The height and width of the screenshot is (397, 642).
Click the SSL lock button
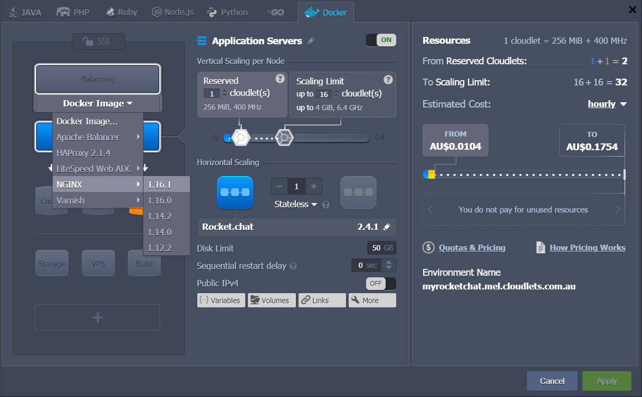[98, 41]
